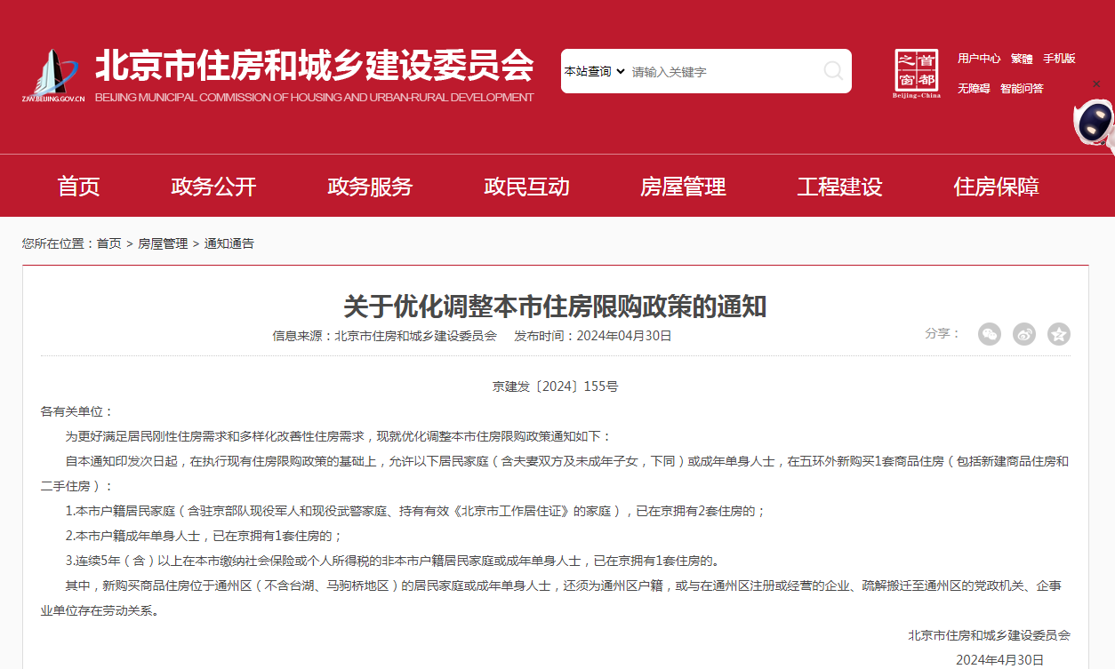This screenshot has width=1115, height=669.
Task: Open 智能问答 link
Action: click(x=1022, y=89)
